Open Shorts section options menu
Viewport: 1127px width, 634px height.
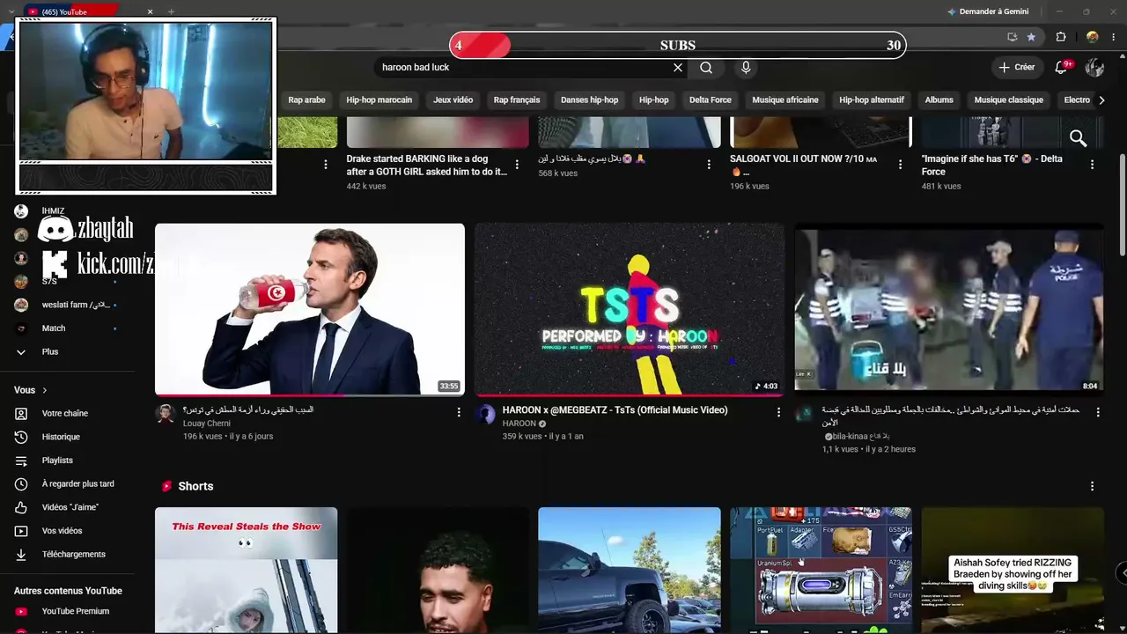pyautogui.click(x=1092, y=486)
